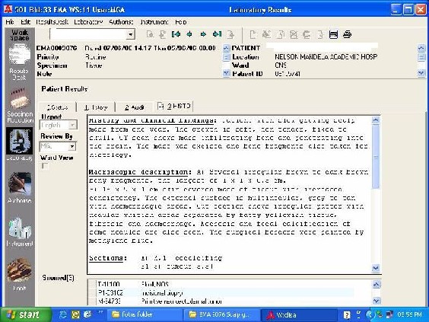Click the fifth greyed icon after separator

click(x=307, y=34)
